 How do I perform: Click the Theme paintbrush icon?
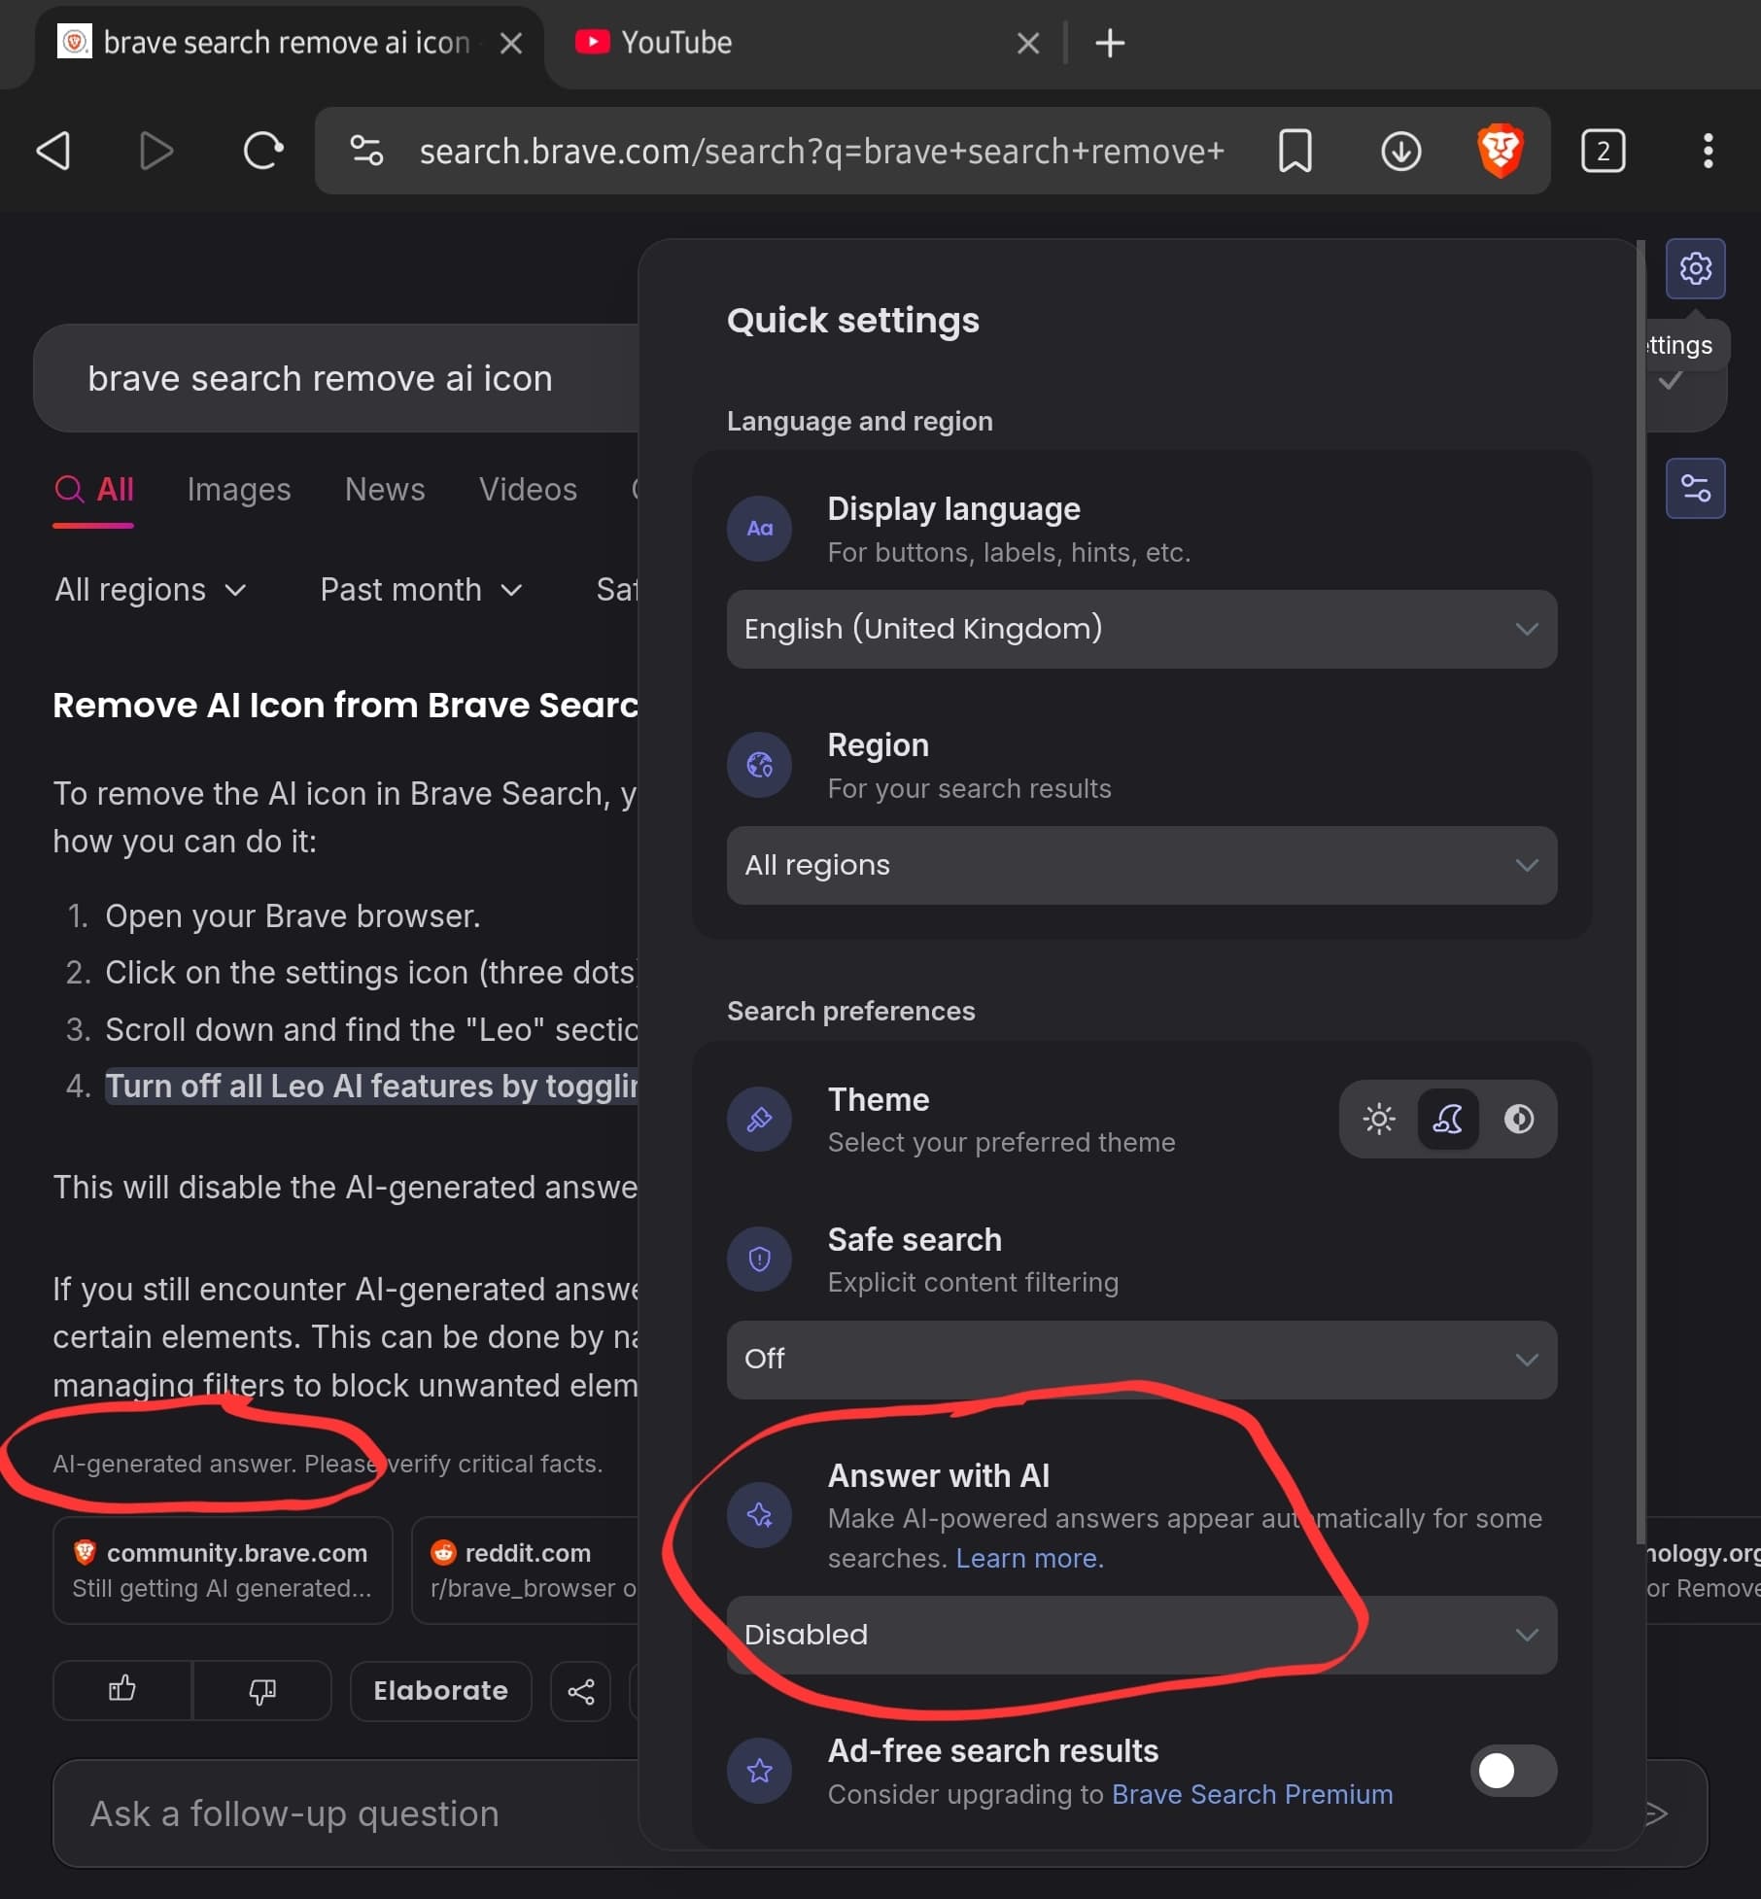pyautogui.click(x=759, y=1120)
